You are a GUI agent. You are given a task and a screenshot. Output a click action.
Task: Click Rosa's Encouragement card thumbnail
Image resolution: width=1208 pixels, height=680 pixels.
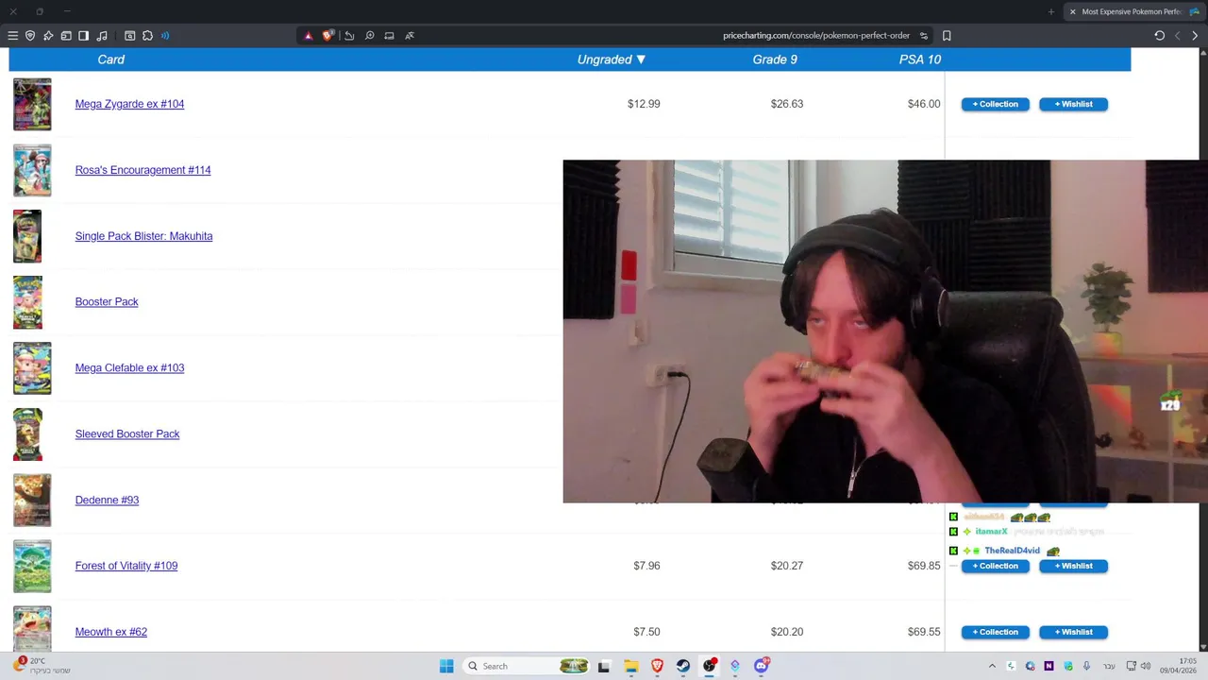(32, 170)
